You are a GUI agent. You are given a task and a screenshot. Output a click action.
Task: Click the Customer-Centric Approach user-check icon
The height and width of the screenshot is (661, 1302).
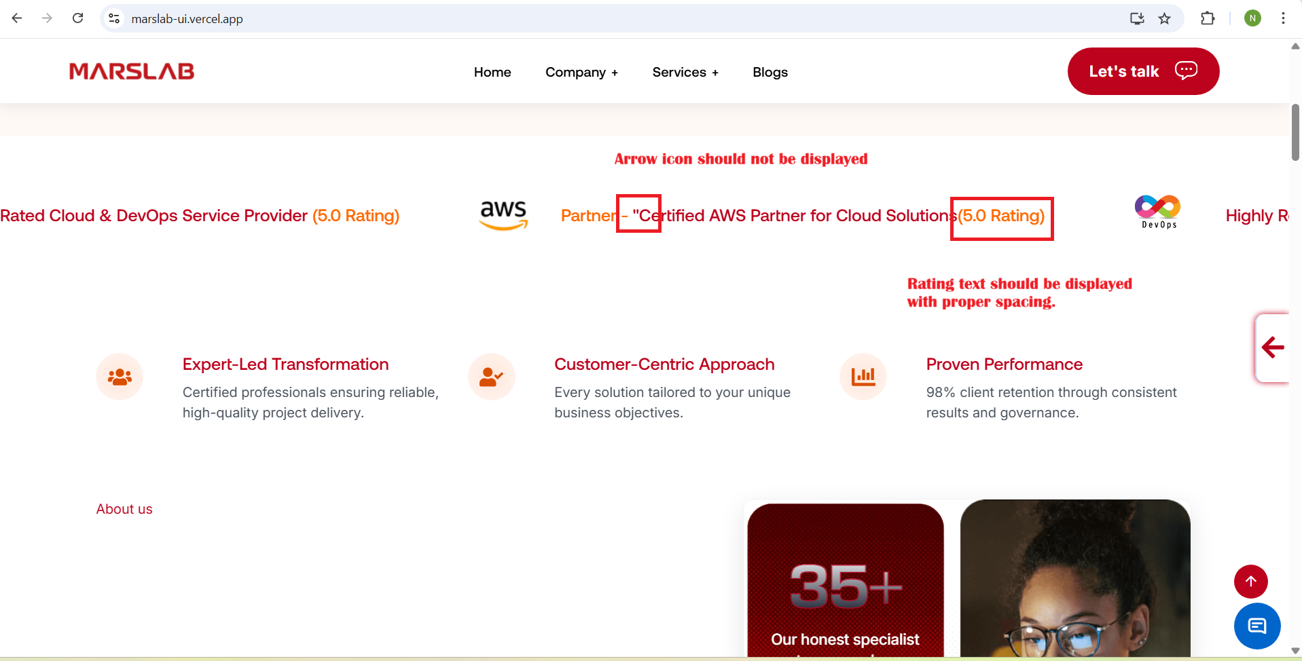491,377
